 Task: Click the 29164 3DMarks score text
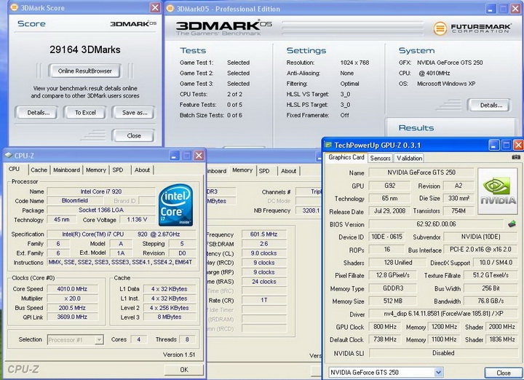pos(85,50)
